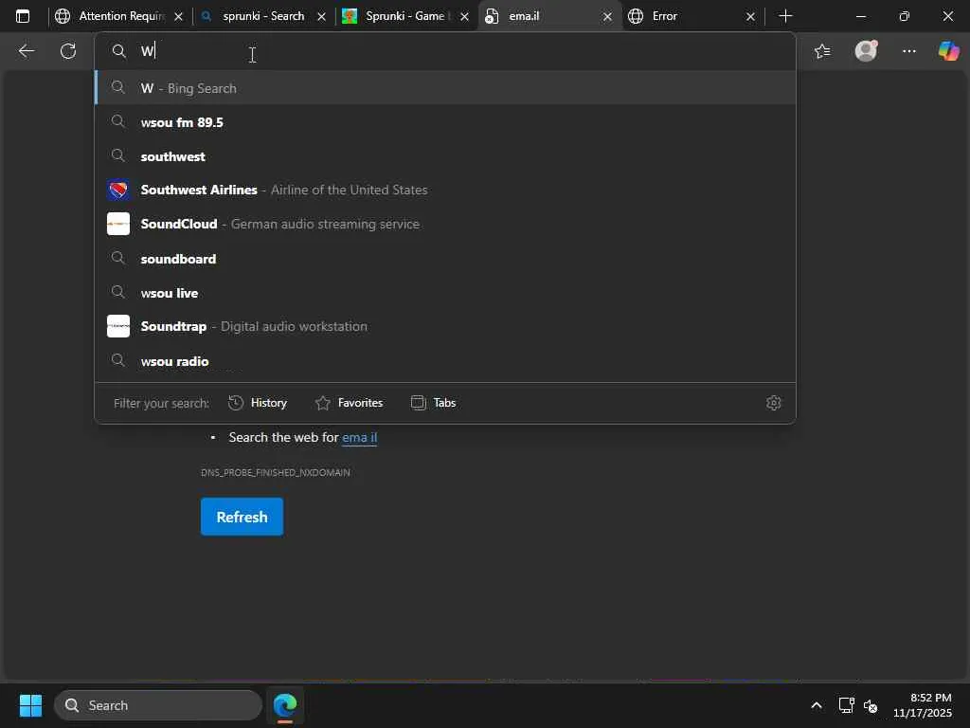Close the sprunki - Search tab

coord(322,17)
